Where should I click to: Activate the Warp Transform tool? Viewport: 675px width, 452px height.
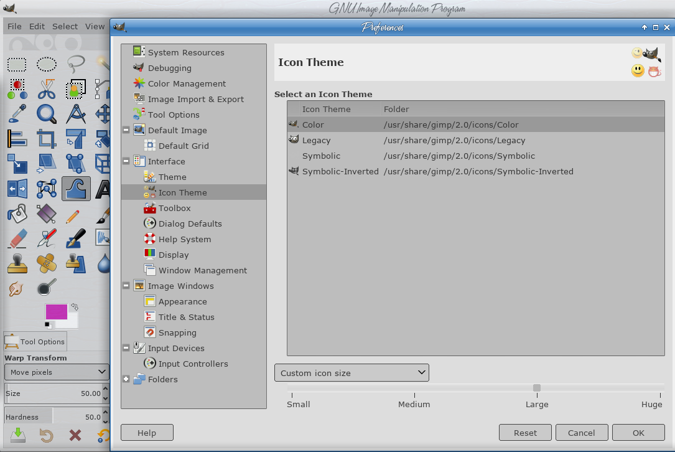point(76,189)
